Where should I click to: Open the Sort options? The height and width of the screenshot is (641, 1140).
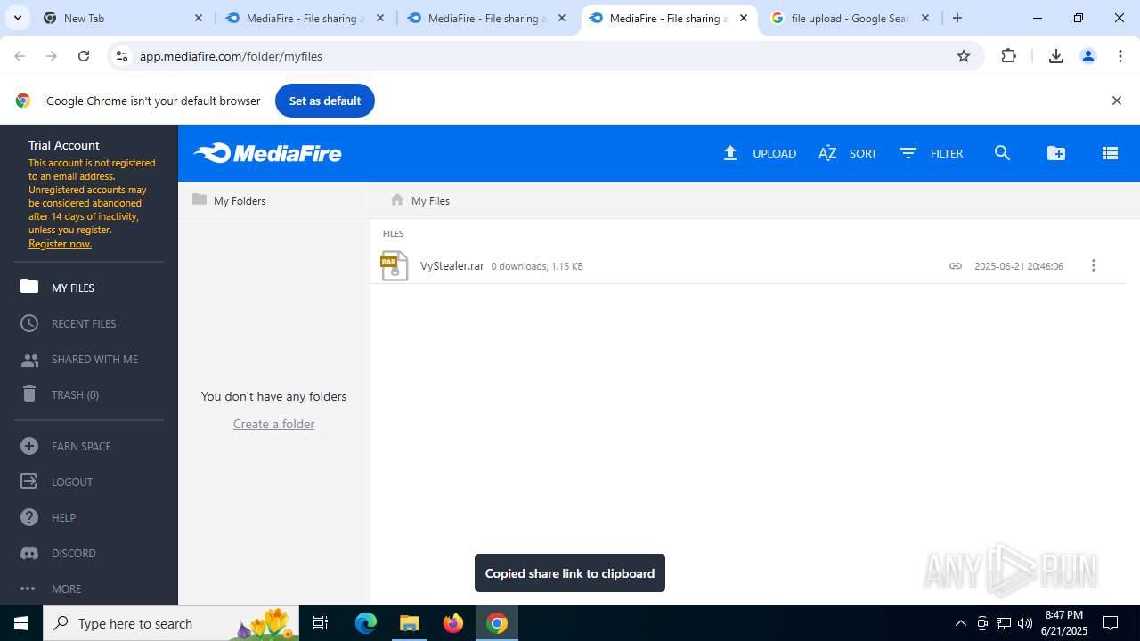click(x=848, y=153)
